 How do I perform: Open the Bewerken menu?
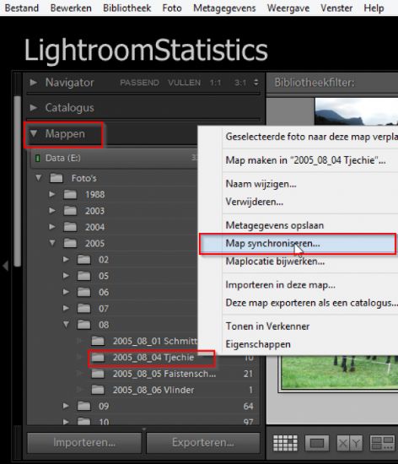(x=71, y=8)
